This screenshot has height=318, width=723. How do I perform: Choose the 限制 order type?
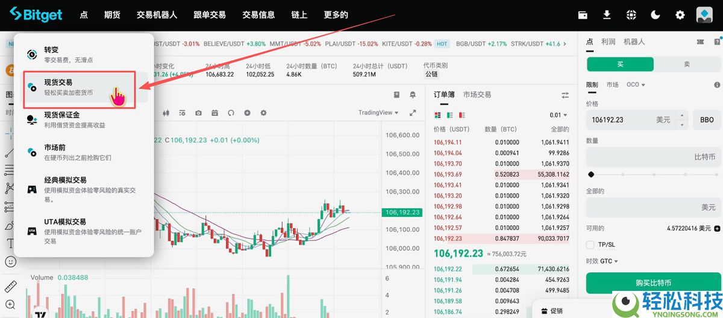(592, 85)
